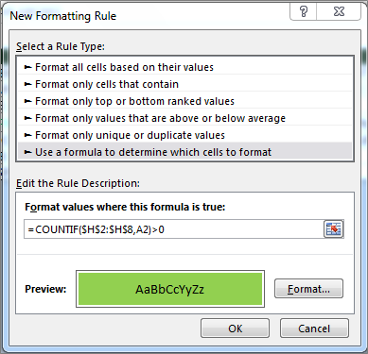Image resolution: width=368 pixels, height=354 pixels.
Task: Open the Format... options
Action: (x=308, y=289)
